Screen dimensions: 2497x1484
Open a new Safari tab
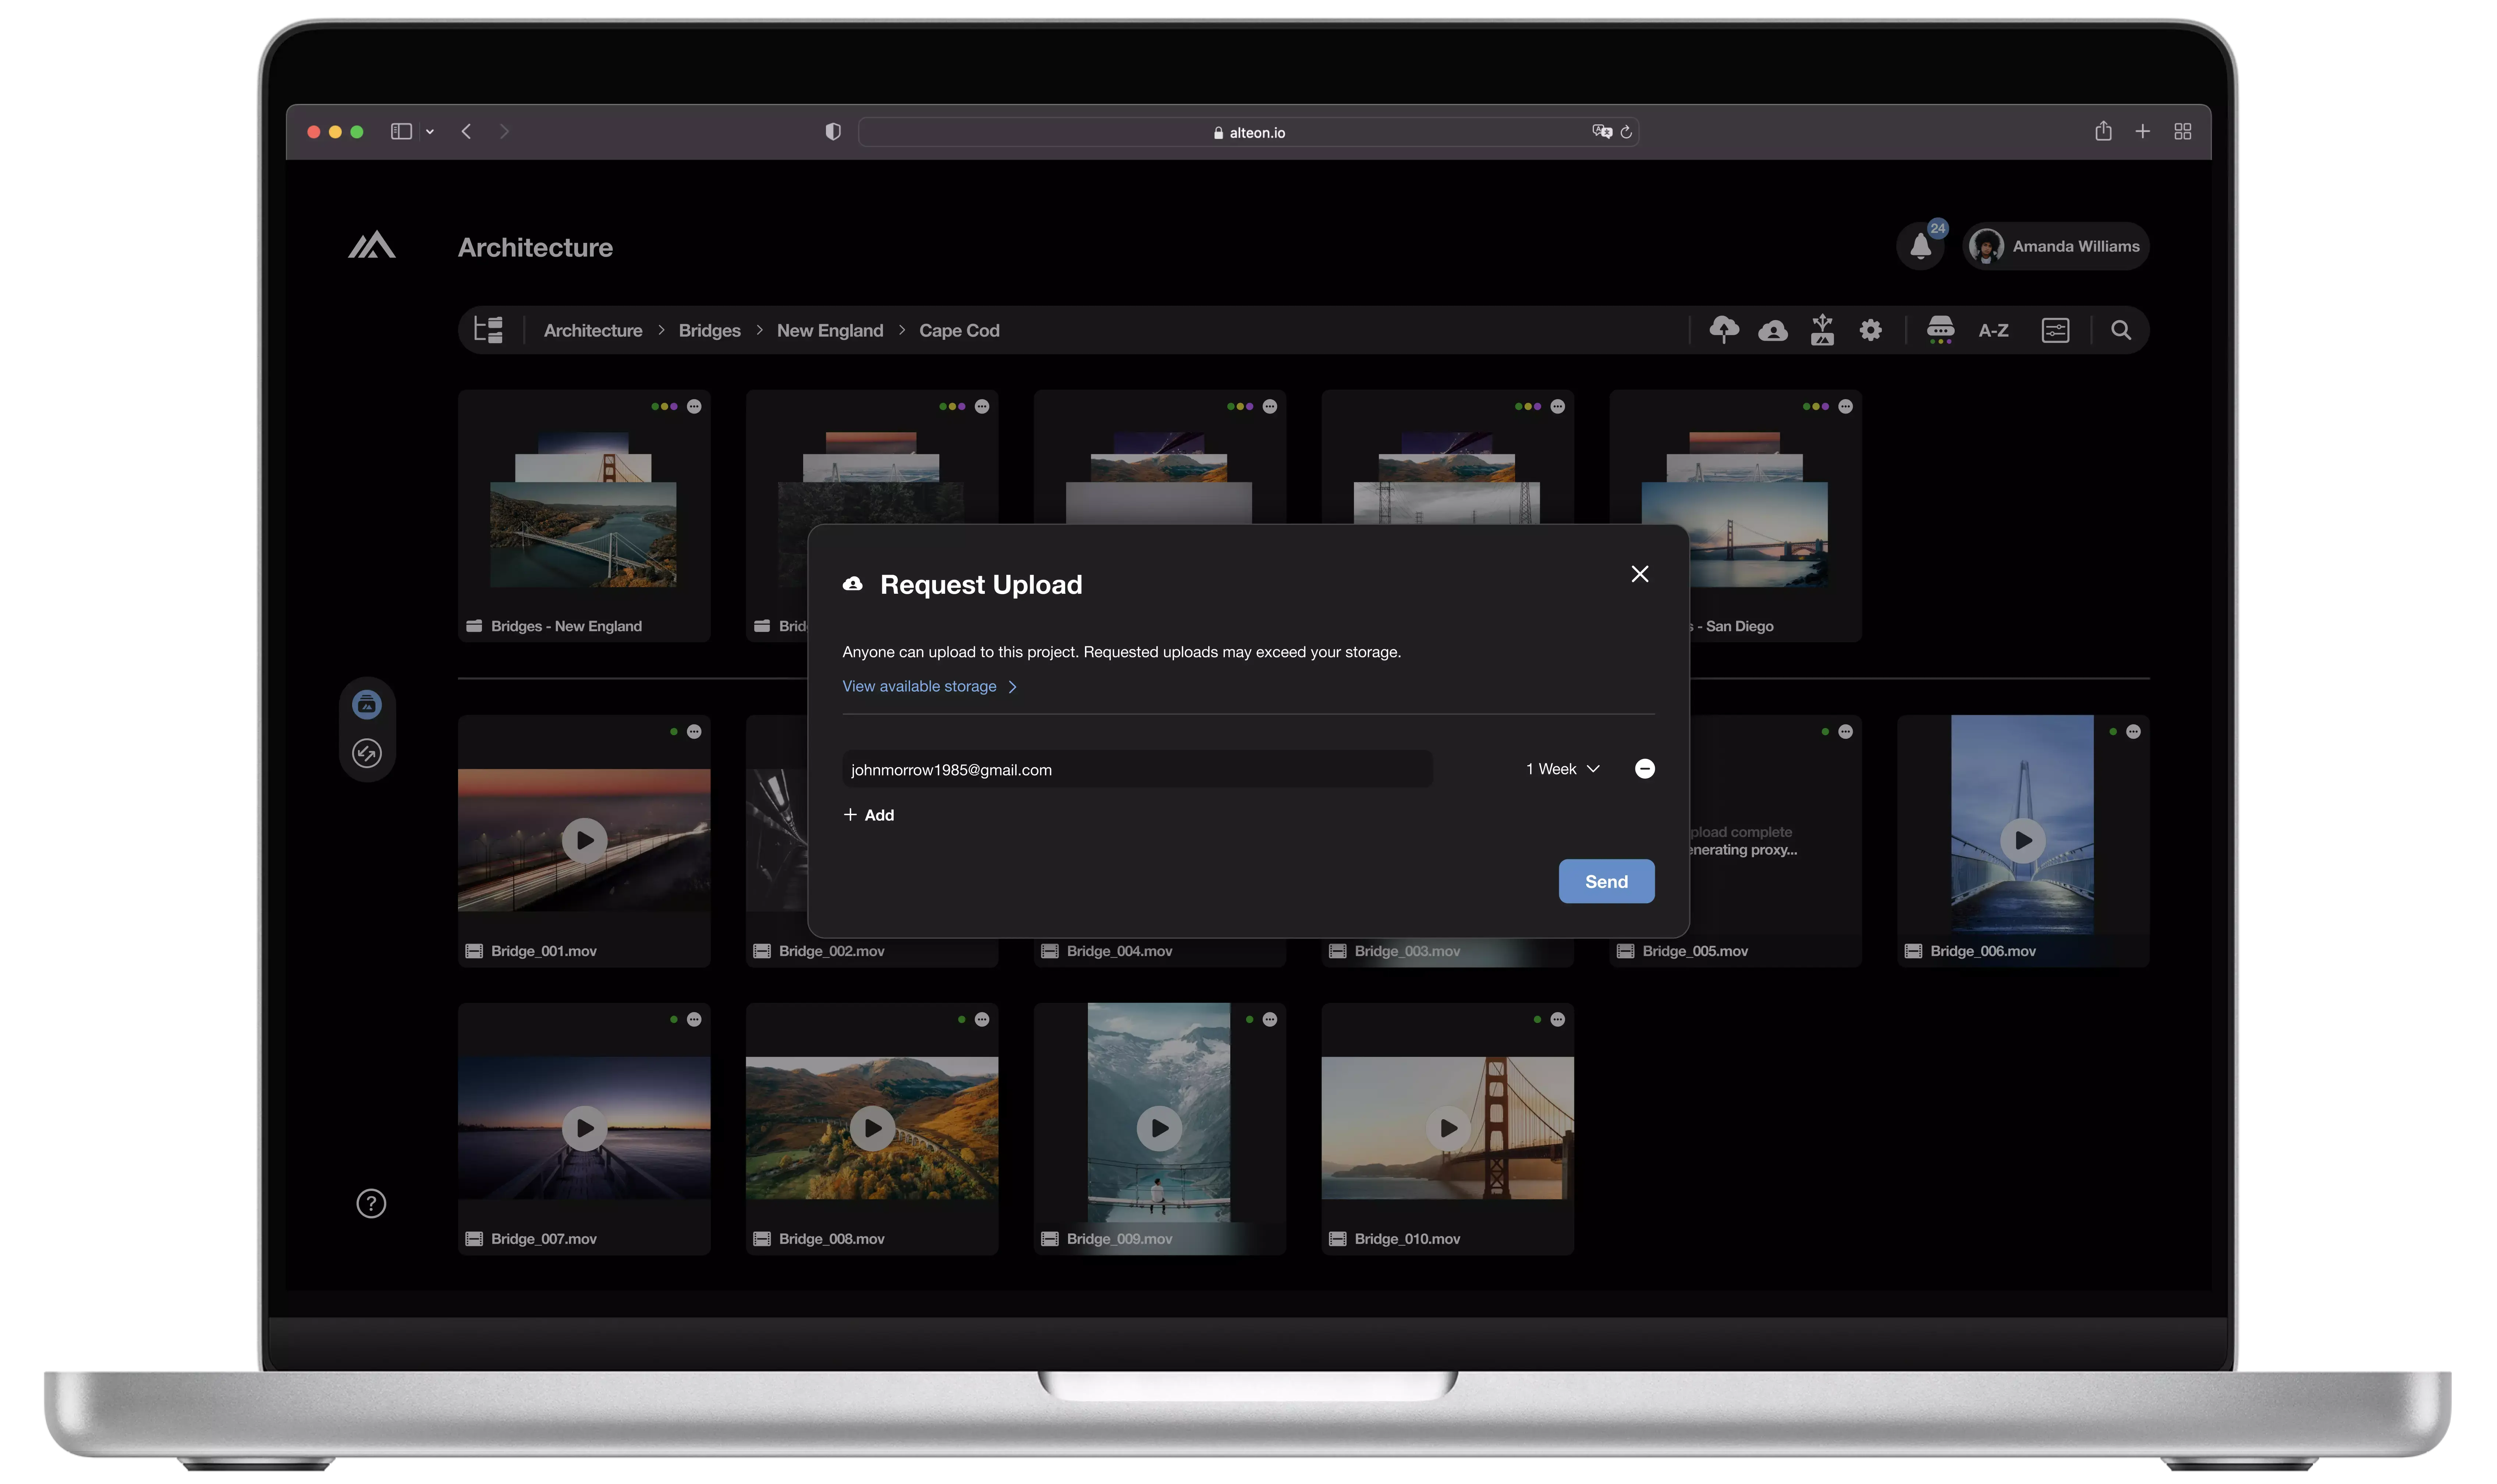(x=2142, y=131)
